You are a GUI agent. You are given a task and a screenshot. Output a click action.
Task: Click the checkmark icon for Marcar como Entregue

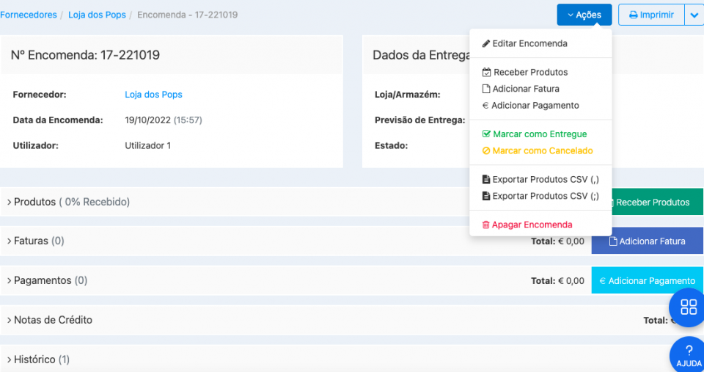[x=486, y=134]
